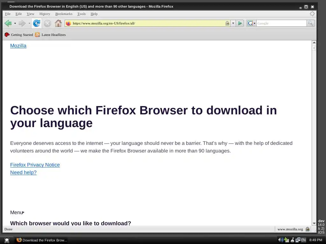Go to the Home page icon
Screen dimensions: 326x244
click(x=58, y=23)
